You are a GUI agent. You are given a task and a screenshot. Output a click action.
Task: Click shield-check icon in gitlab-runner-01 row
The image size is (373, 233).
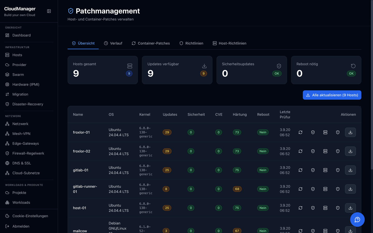tap(313, 189)
